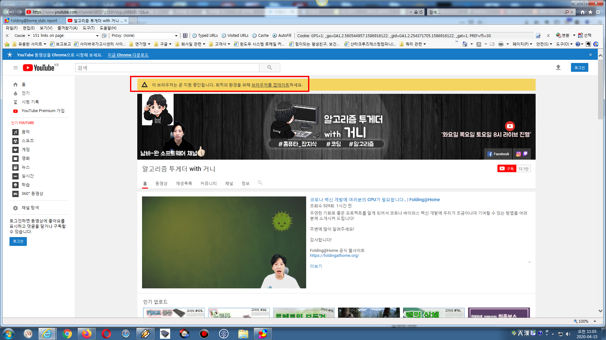Click the edit cookie icon beside cookie field
Screen dimensions: 606x340
pos(538,36)
